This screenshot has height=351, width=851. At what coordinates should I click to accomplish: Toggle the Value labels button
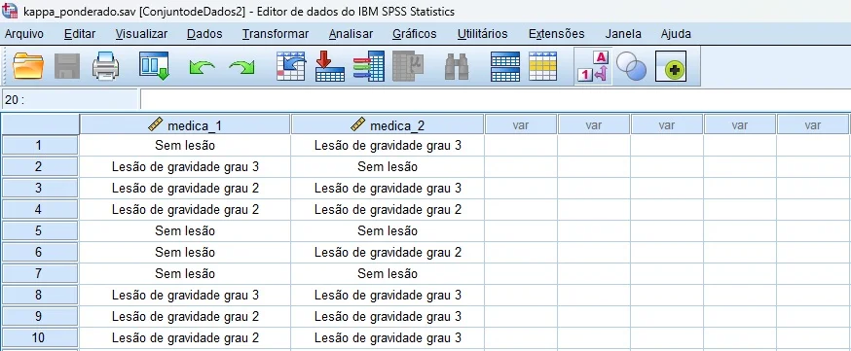(x=593, y=67)
